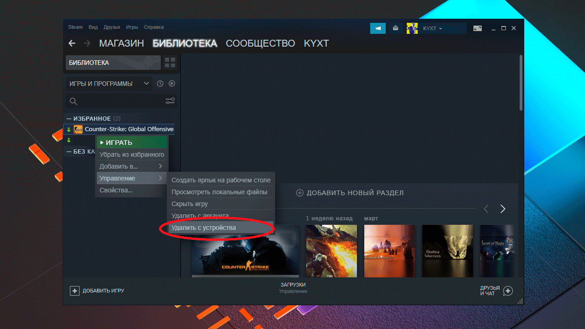585x329 pixels.
Task: Click the recent activity clock icon
Action: click(160, 84)
